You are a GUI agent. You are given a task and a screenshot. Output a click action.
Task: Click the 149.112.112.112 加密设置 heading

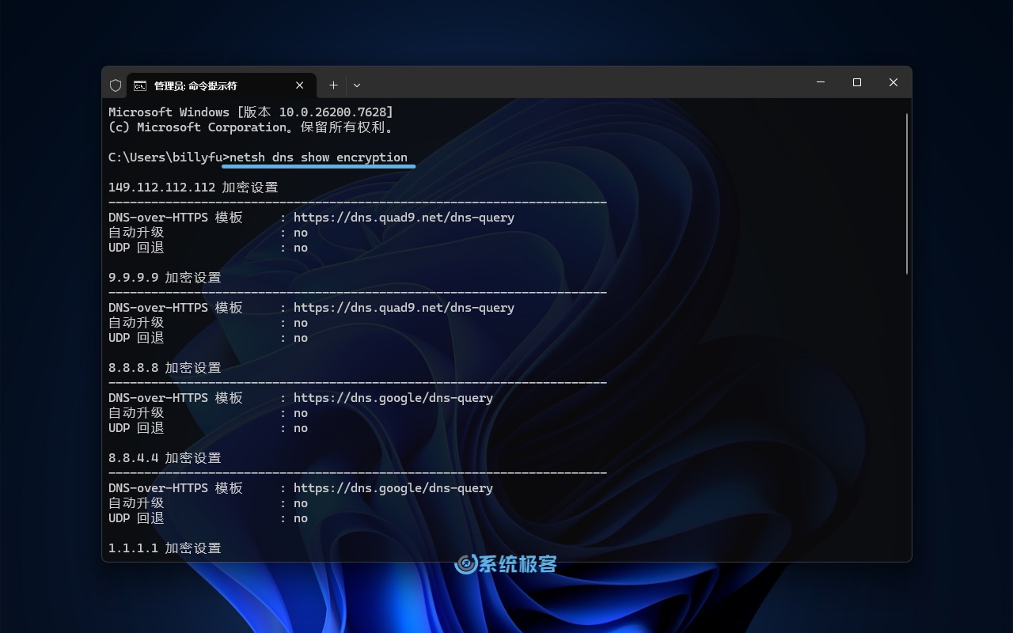(x=192, y=188)
